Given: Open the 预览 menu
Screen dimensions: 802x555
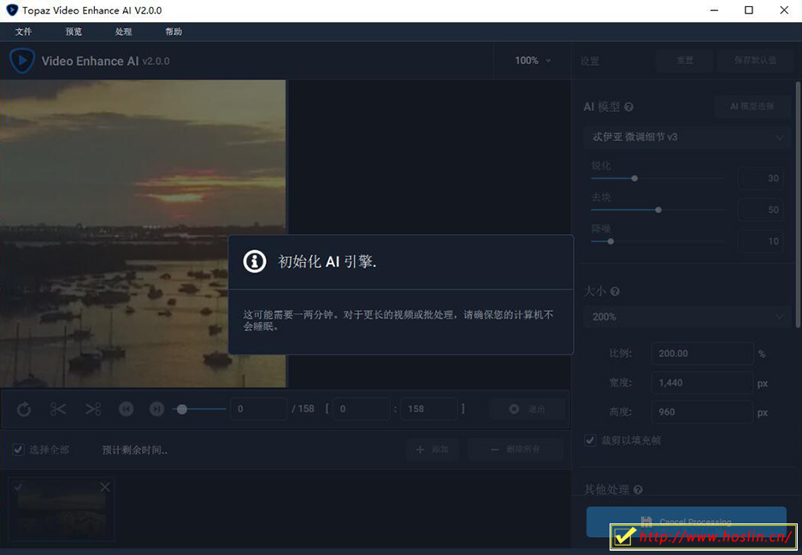Looking at the screenshot, I should (74, 32).
